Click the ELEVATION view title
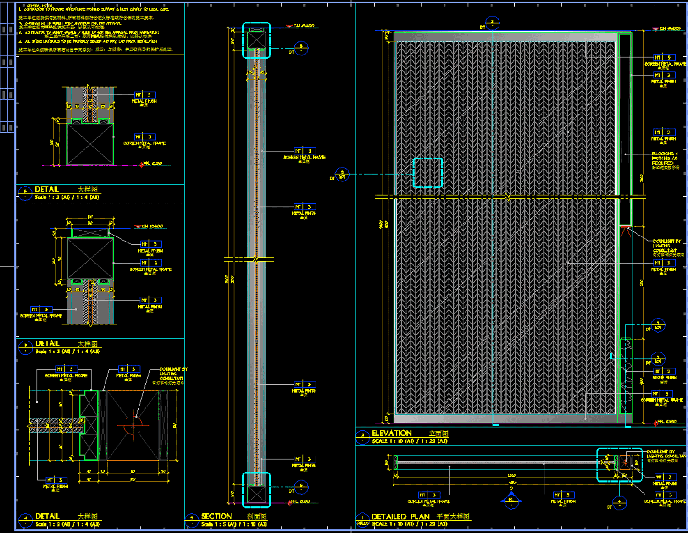Screen dimensions: 688x533 391,433
